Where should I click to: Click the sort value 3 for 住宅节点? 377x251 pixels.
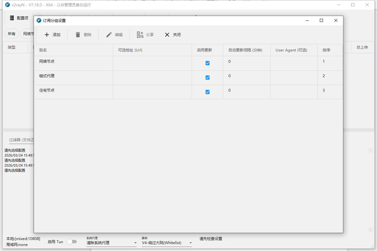(324, 90)
